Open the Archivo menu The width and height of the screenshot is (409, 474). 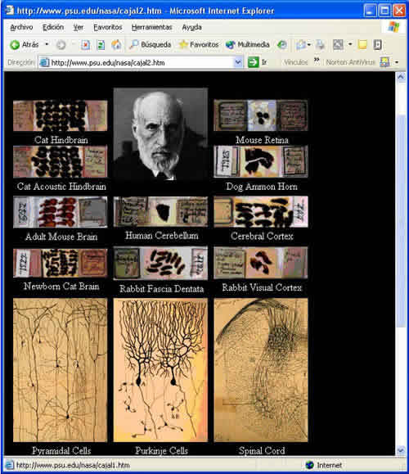pos(21,28)
